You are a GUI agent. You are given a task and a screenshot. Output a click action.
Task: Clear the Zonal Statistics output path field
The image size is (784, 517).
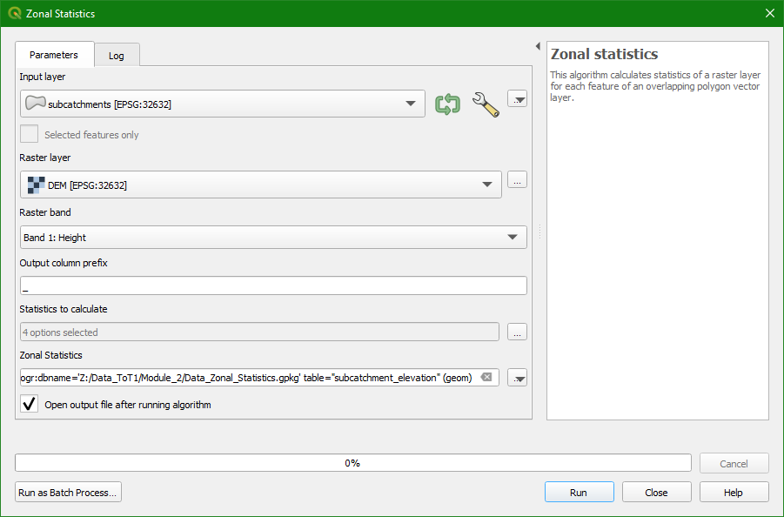pos(486,378)
